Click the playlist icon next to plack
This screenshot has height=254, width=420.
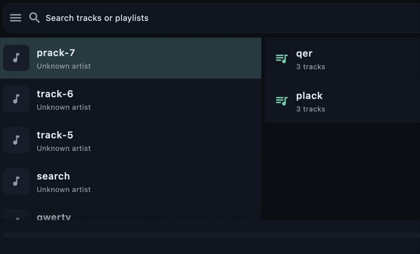pyautogui.click(x=282, y=101)
